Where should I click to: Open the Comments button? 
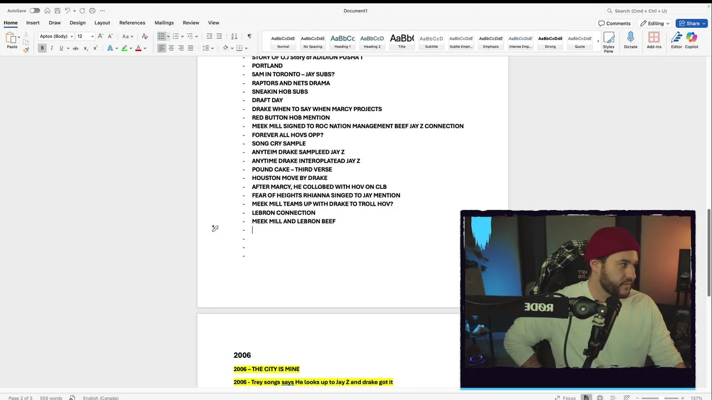coord(615,23)
